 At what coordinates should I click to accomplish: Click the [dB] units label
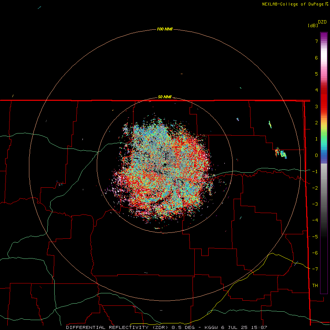coord(313,25)
